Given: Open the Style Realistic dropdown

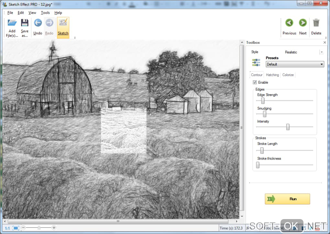Looking at the screenshot, I should coord(322,52).
